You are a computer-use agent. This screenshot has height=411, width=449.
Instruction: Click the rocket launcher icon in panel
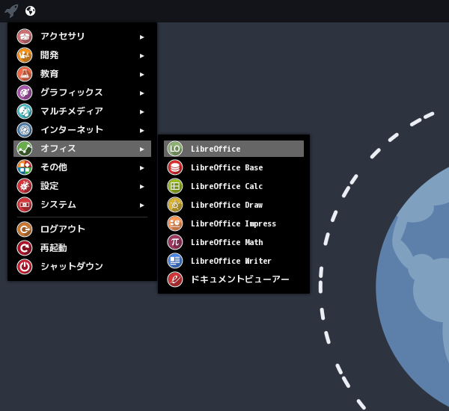tap(11, 11)
